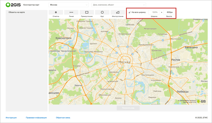212x123 pixels.
Task: Click the Получить код button
Action: pos(128,108)
